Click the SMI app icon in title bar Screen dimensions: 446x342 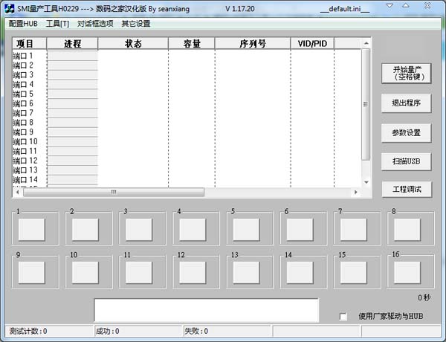coord(10,8)
